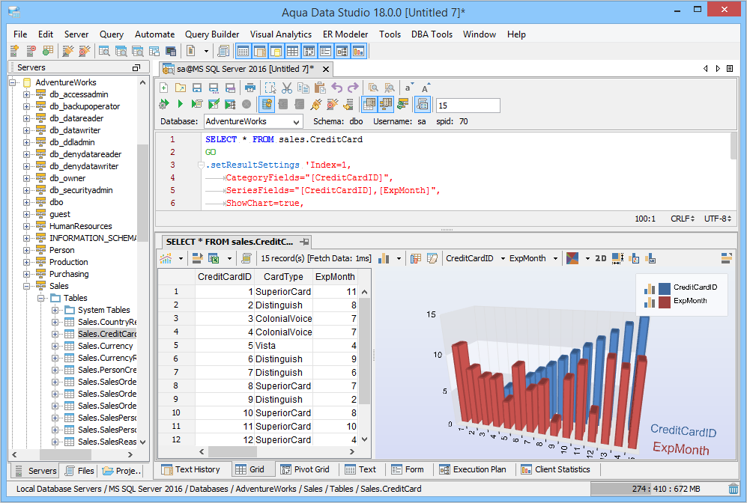Viewport: 747px width, 503px height.
Task: Open the Visual Analytics menu
Action: click(281, 34)
